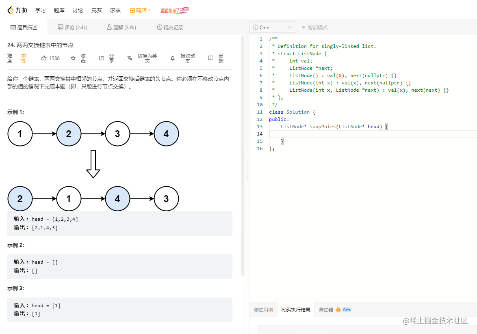Expand the 商店 store dropdown
The image size is (477, 334).
(x=140, y=10)
